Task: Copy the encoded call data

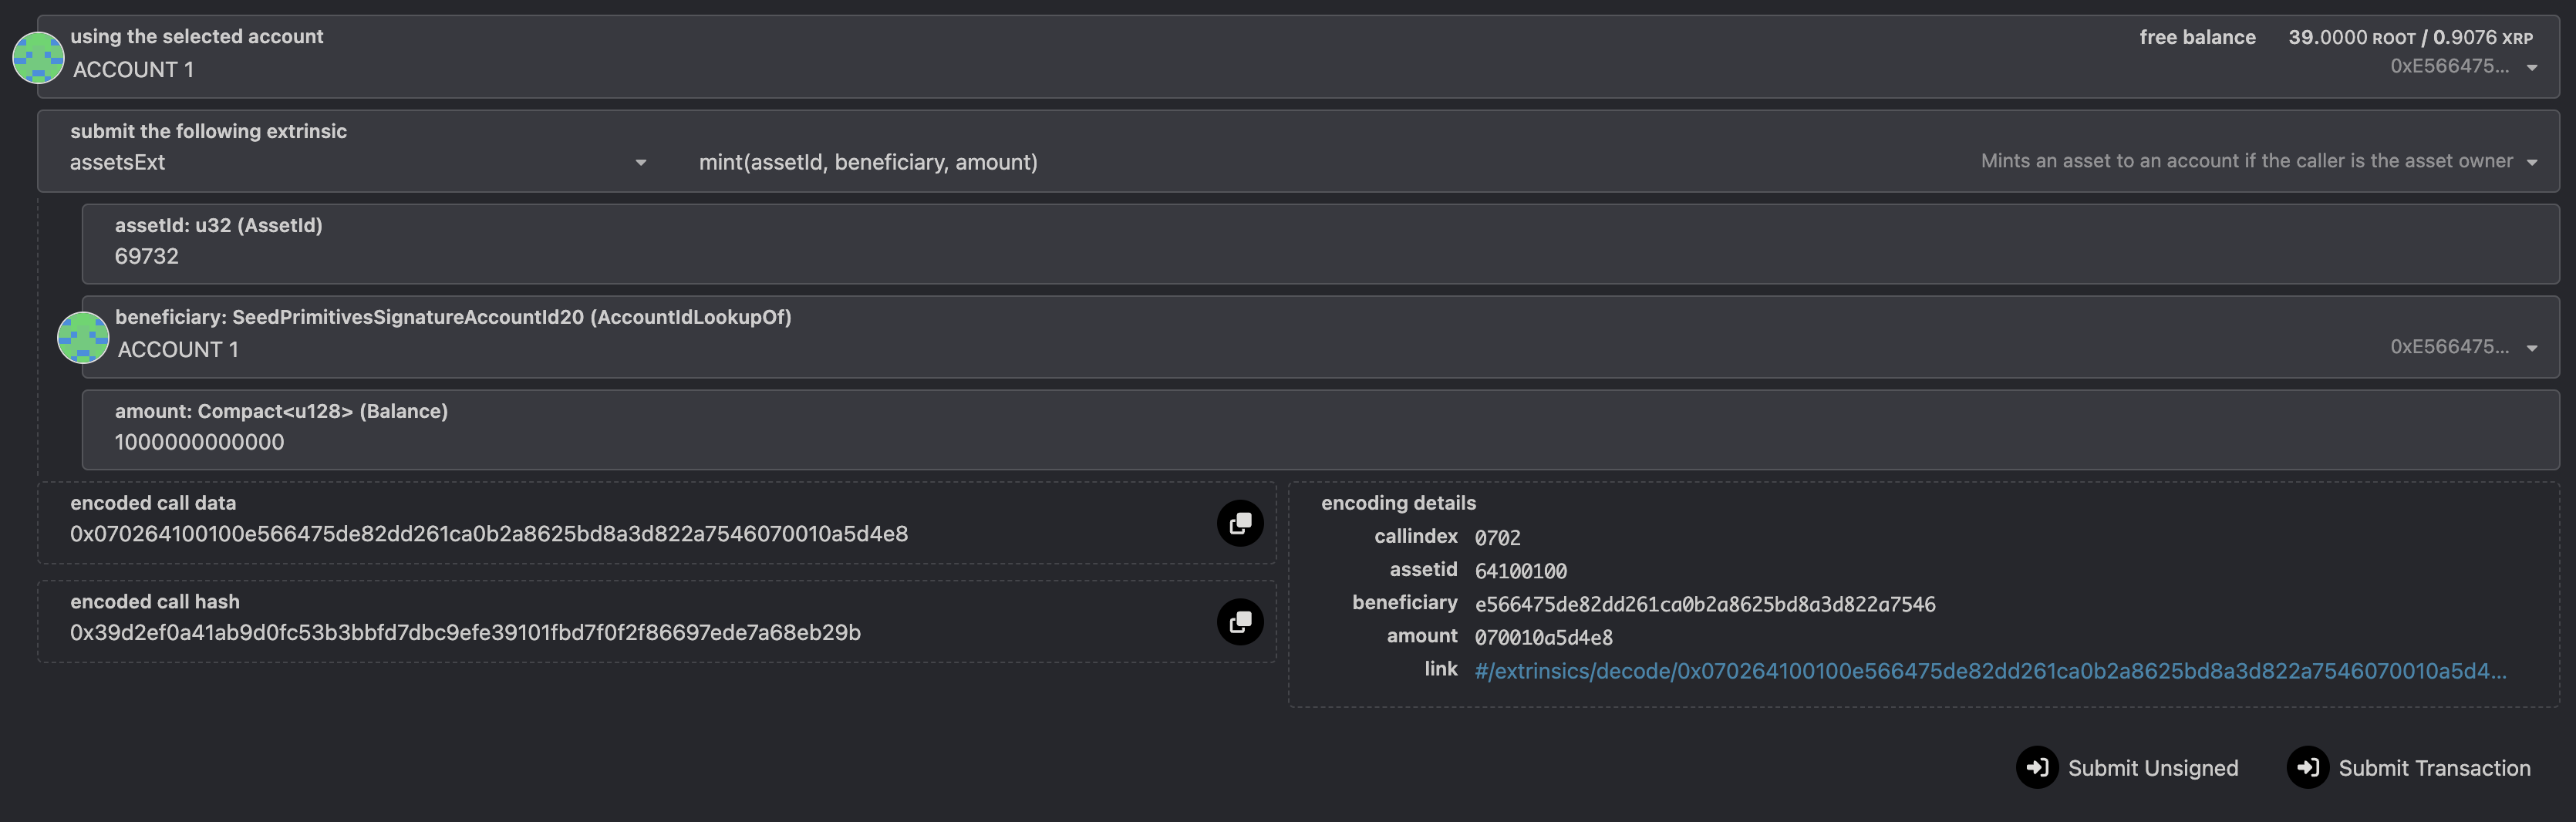Action: 1239,523
